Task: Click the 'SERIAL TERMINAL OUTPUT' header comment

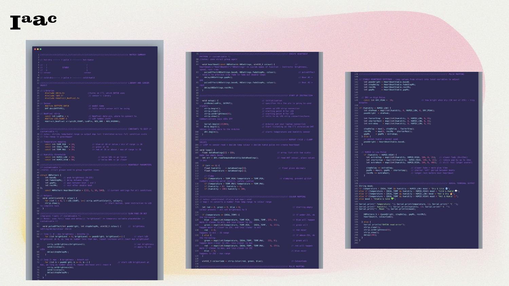Action: (461, 183)
